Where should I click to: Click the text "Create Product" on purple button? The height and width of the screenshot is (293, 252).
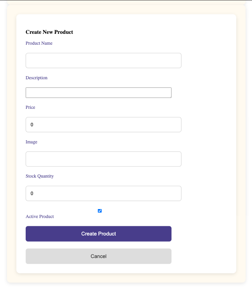tap(98, 234)
